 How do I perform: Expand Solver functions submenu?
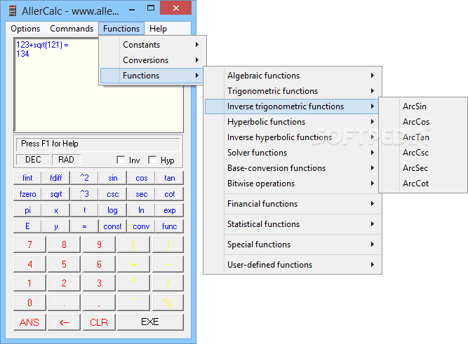[x=292, y=153]
